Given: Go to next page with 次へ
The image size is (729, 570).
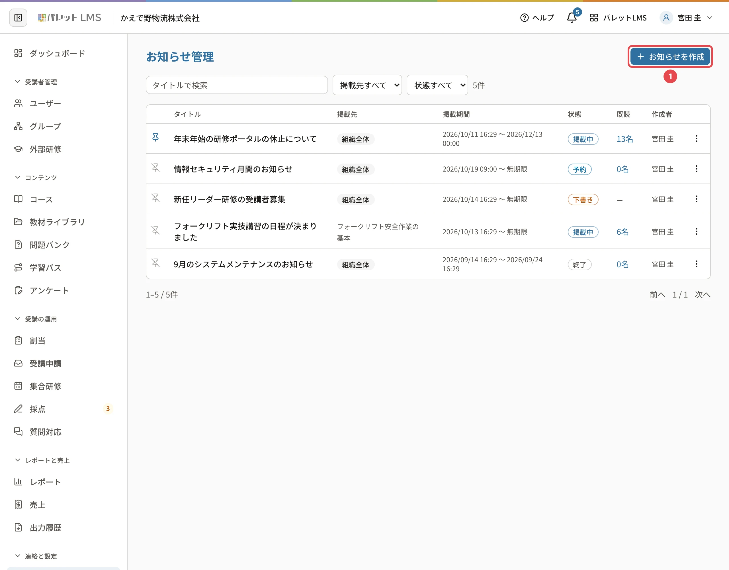Looking at the screenshot, I should (703, 295).
